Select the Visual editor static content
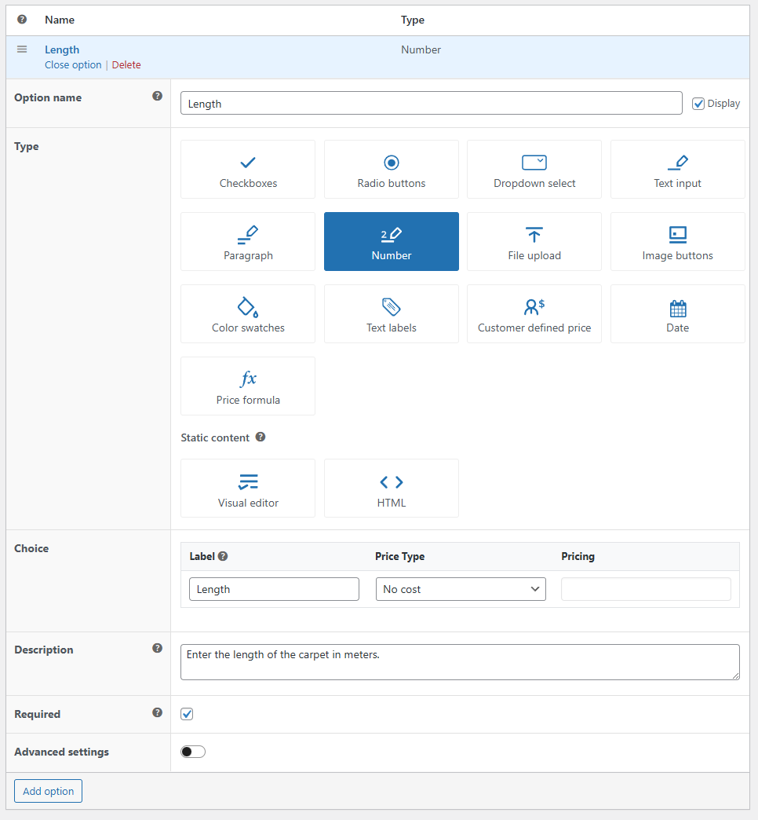Viewport: 758px width, 820px height. (248, 488)
